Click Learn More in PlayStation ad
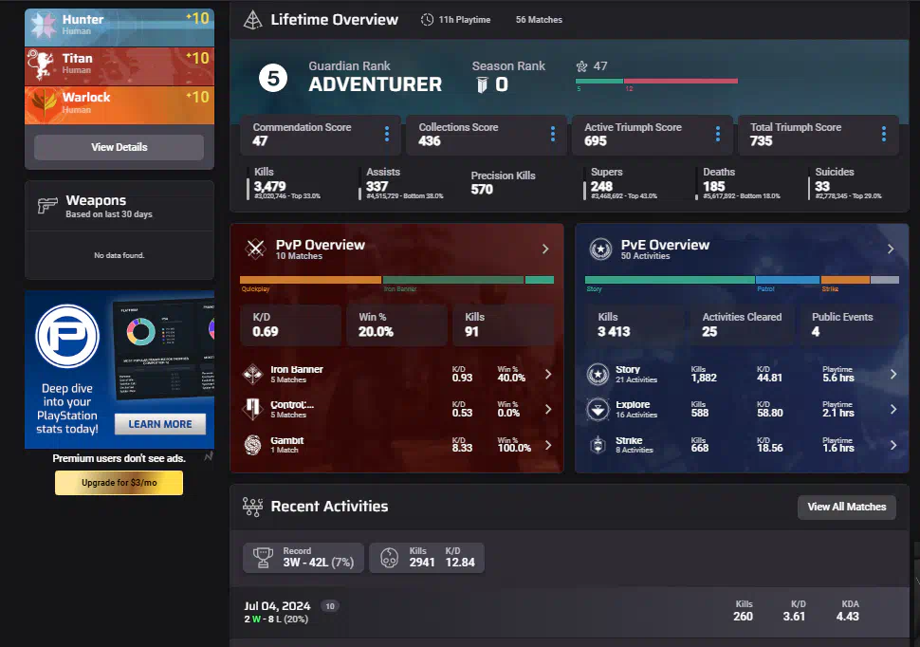Screen dimensions: 920x647 159,424
